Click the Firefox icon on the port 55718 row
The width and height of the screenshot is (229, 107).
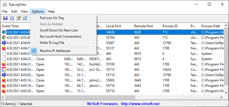click(x=4, y=91)
